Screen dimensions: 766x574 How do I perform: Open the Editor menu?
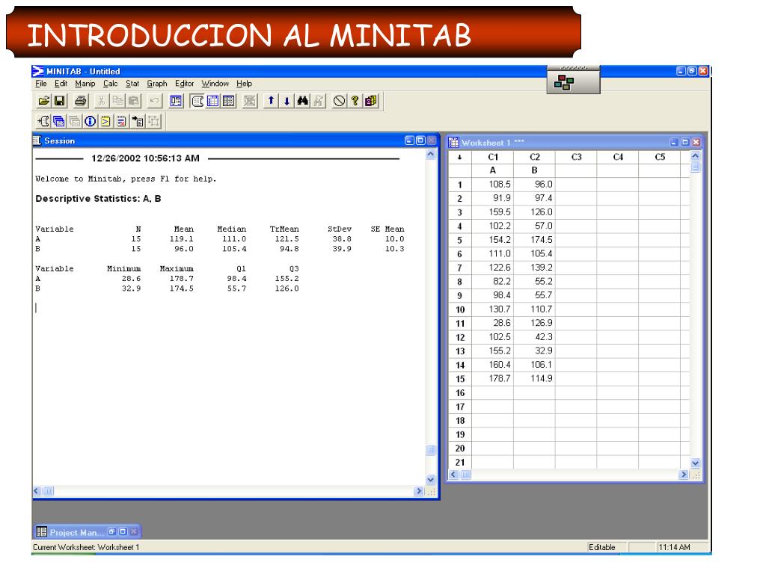[x=185, y=84]
